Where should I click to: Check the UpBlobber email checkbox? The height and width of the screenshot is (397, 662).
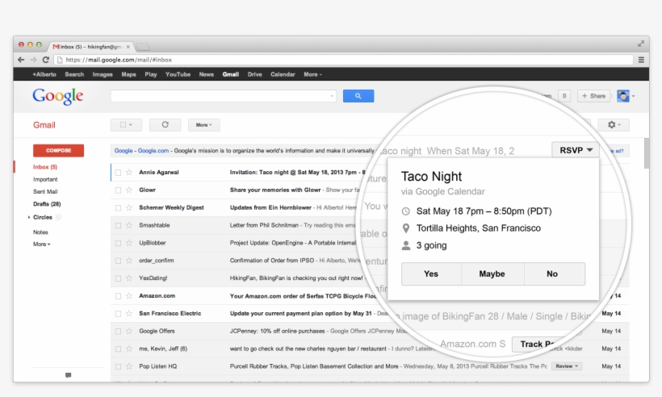coord(118,243)
